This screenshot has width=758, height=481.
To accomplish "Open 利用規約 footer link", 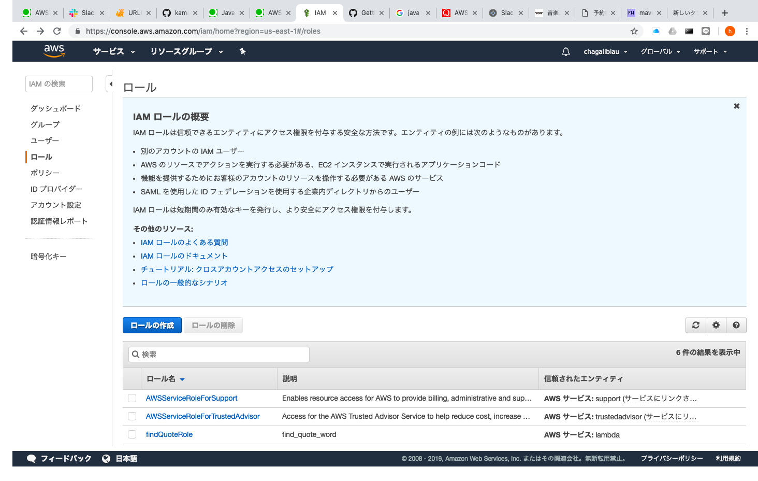I will 728,458.
